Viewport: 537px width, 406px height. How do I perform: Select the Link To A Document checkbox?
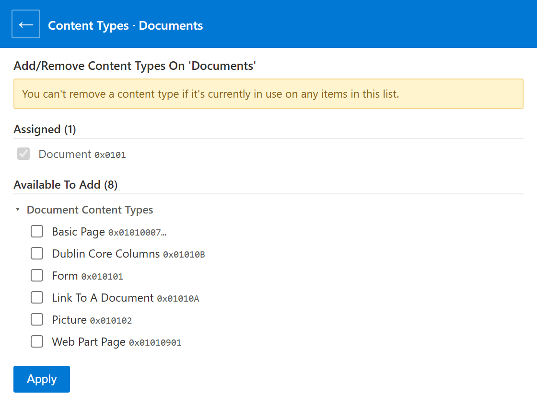(37, 298)
